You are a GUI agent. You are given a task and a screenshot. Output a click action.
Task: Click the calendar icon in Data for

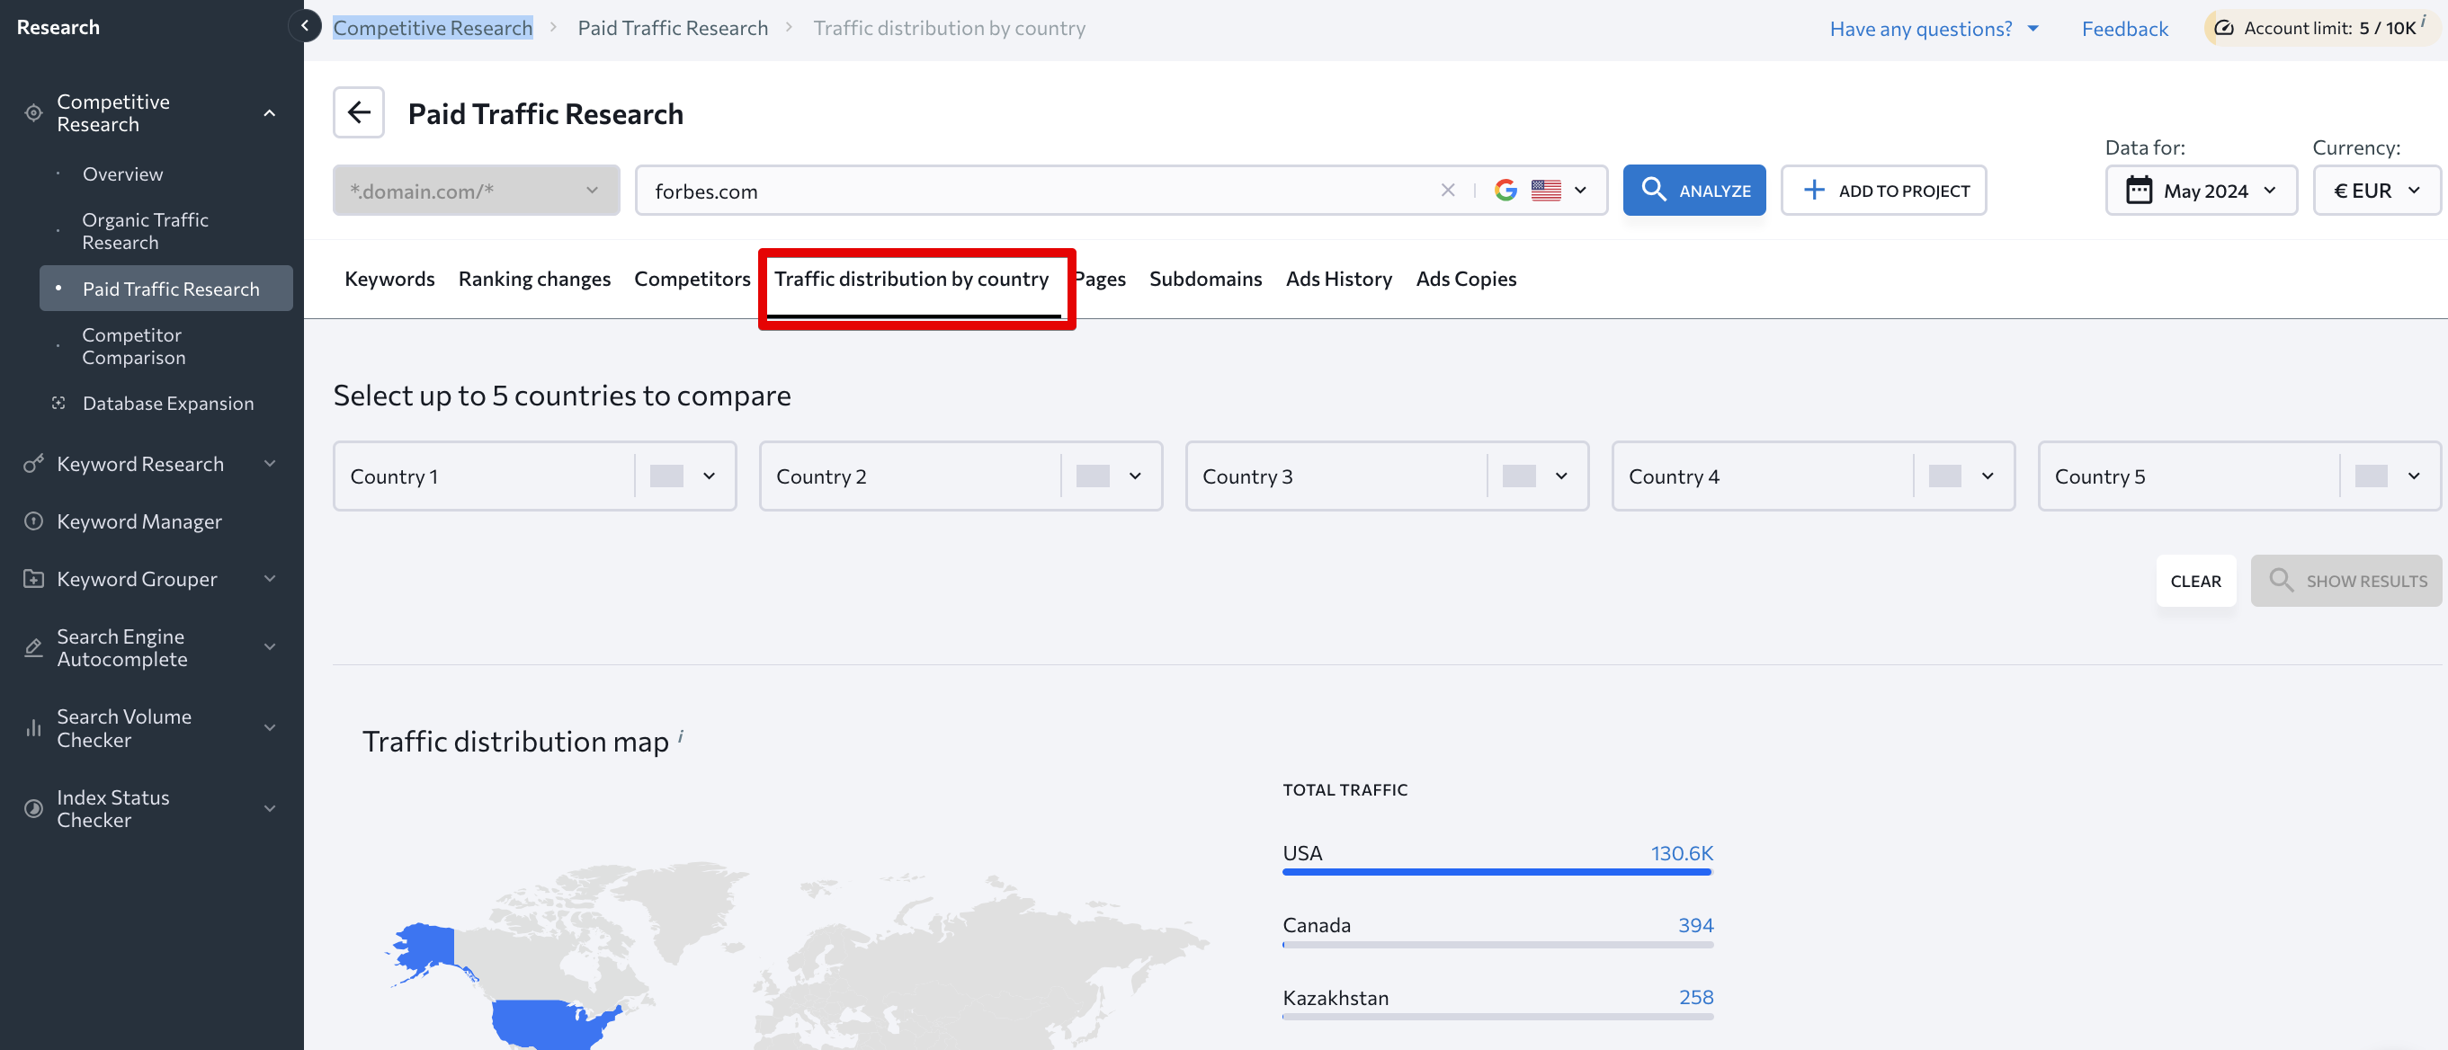(2139, 190)
